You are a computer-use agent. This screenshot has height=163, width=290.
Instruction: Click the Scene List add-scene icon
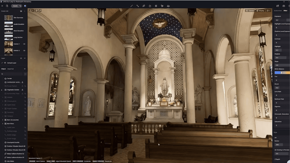click(21, 11)
